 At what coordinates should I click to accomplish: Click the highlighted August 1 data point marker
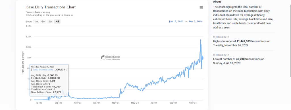[x=49, y=99]
